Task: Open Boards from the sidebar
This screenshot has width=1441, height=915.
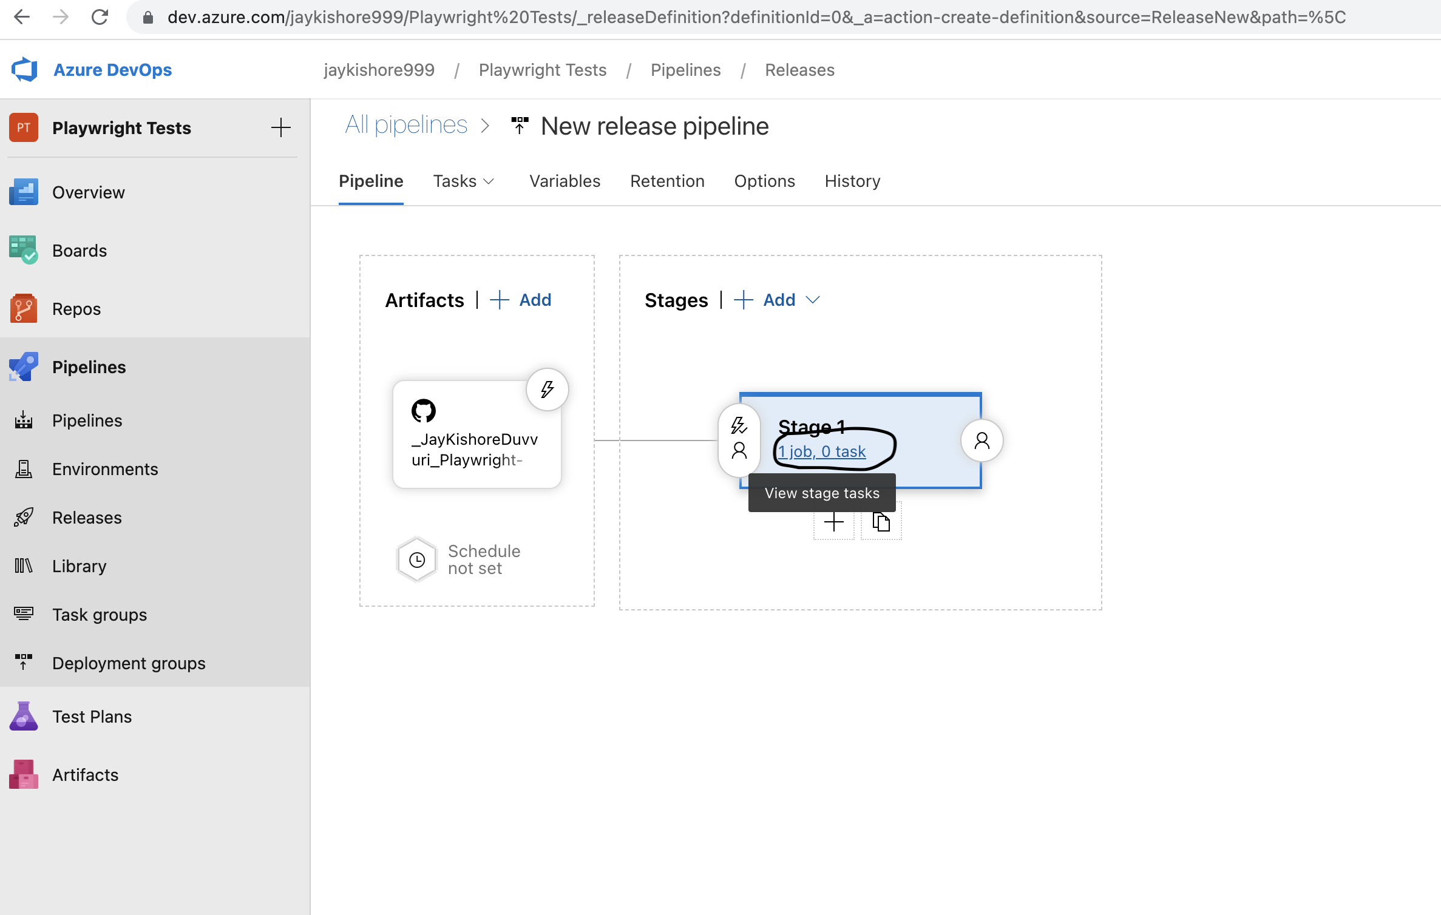Action: 155,251
